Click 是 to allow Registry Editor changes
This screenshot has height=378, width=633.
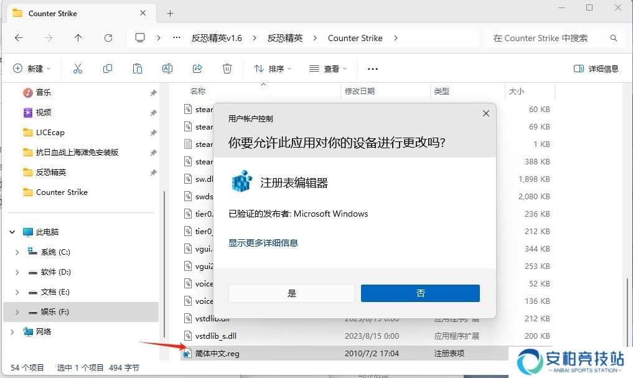(291, 293)
